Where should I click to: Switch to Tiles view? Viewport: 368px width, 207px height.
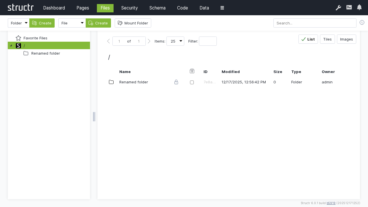tap(327, 39)
